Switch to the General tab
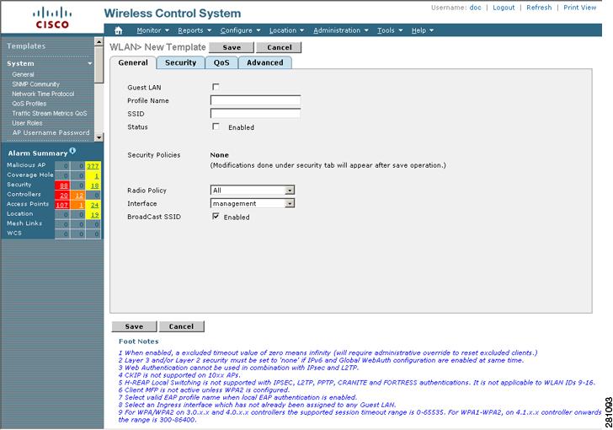 [133, 62]
